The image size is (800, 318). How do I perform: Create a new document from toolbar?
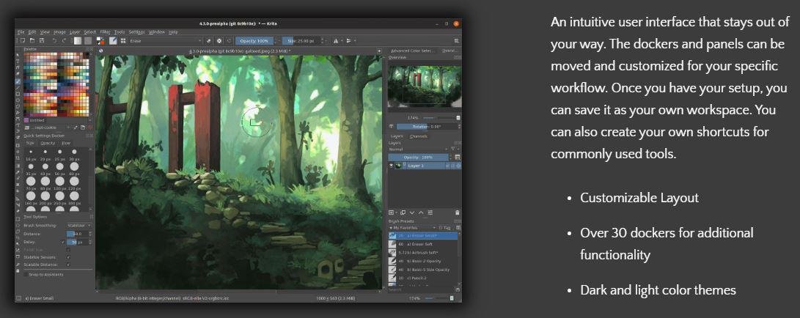(x=23, y=40)
